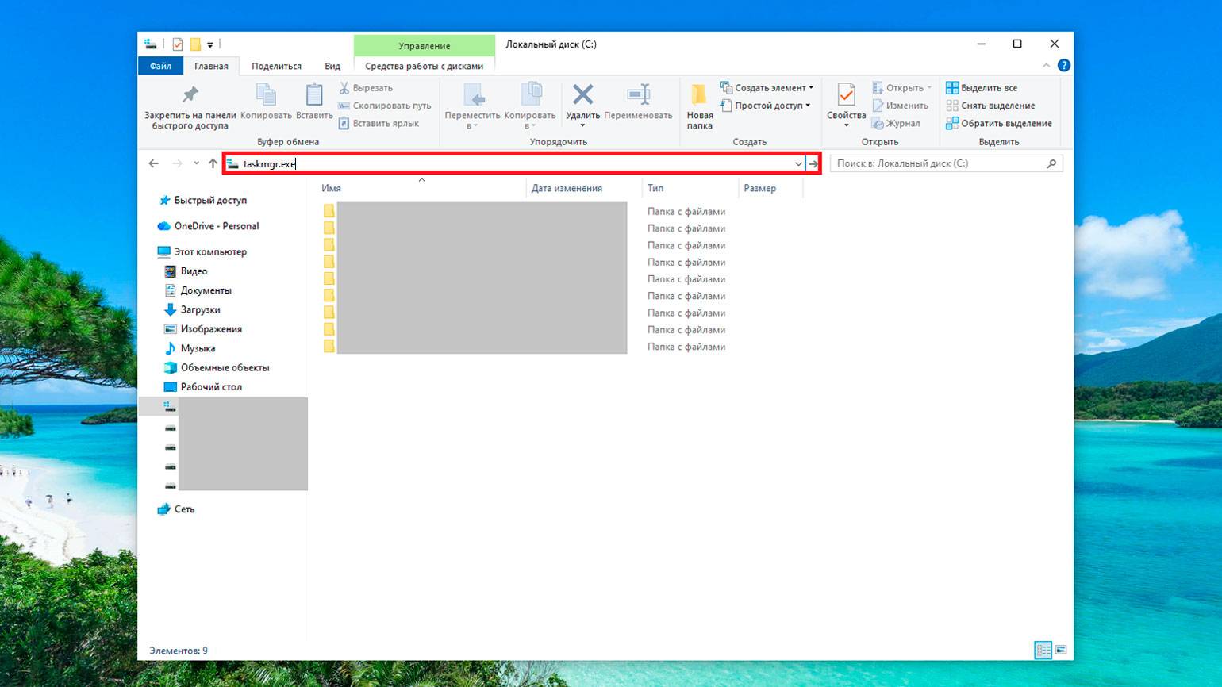Open the Создать элемент dropdown
The image size is (1222, 687).
pyautogui.click(x=767, y=88)
